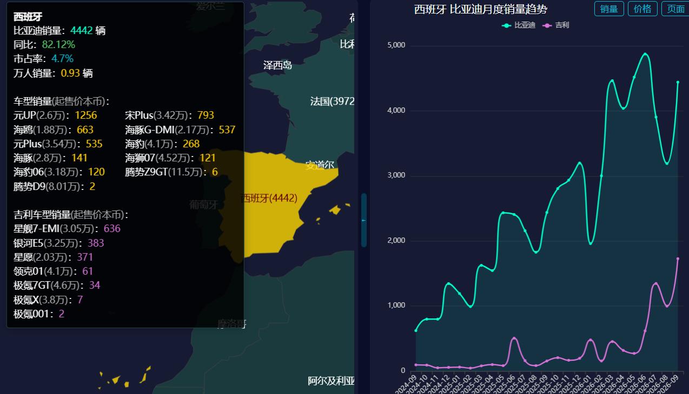The image size is (689, 394).
Task: Select the 西班牙(4442) label on the map
Action: (269, 198)
